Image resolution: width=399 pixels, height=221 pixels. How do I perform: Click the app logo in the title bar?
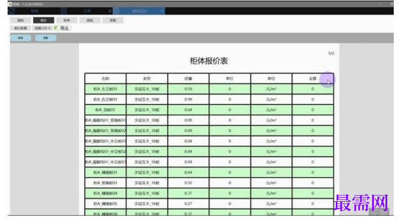(10, 4)
